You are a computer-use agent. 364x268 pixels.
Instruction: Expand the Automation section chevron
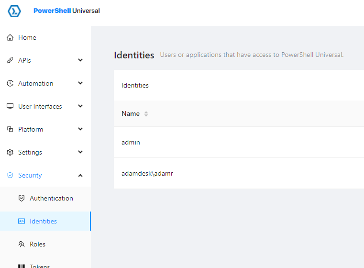(80, 83)
